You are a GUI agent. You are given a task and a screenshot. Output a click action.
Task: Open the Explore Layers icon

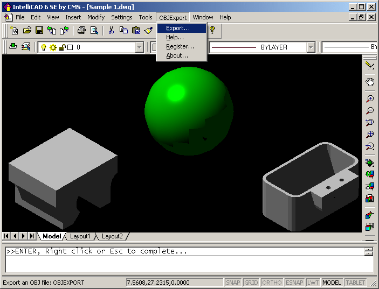[x=26, y=47]
